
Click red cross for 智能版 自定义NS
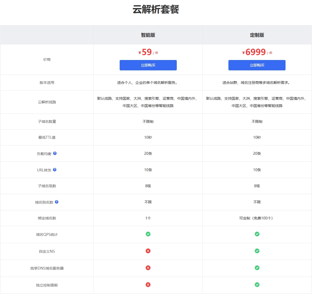pos(148,251)
